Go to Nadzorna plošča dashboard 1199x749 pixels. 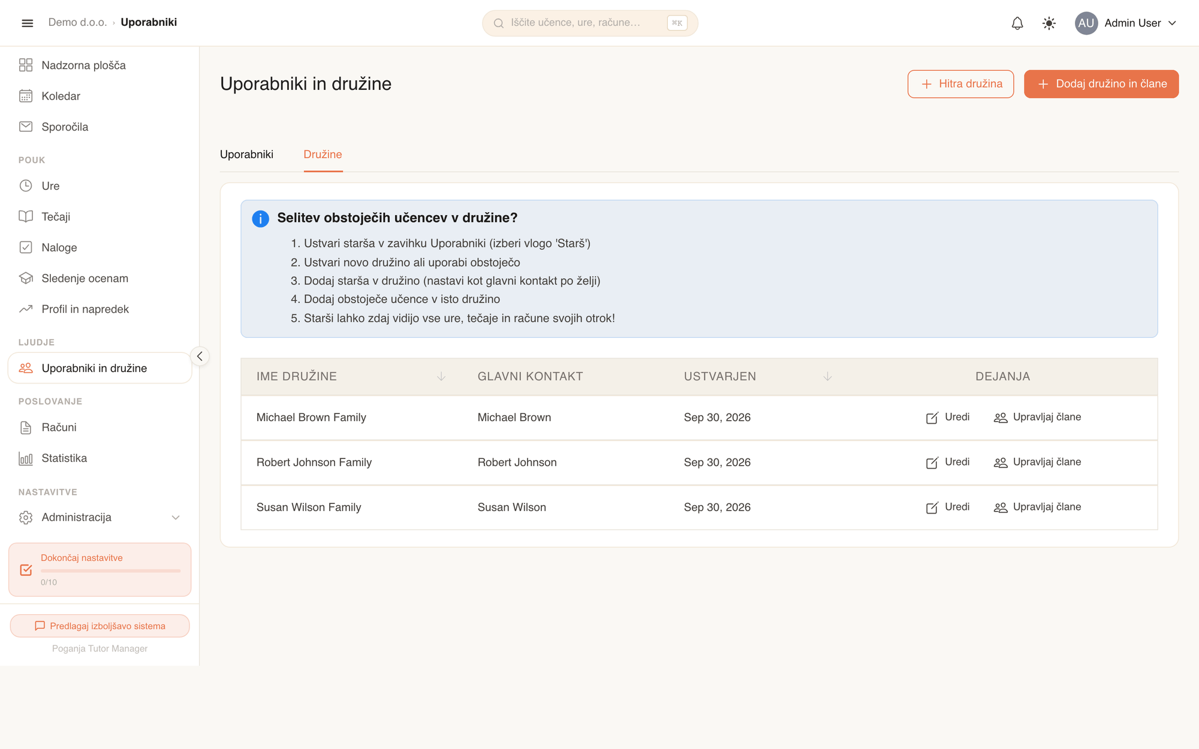pos(100,65)
